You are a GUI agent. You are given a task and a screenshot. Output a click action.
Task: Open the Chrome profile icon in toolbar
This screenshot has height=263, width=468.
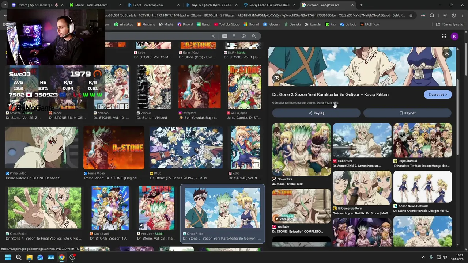coord(454,15)
